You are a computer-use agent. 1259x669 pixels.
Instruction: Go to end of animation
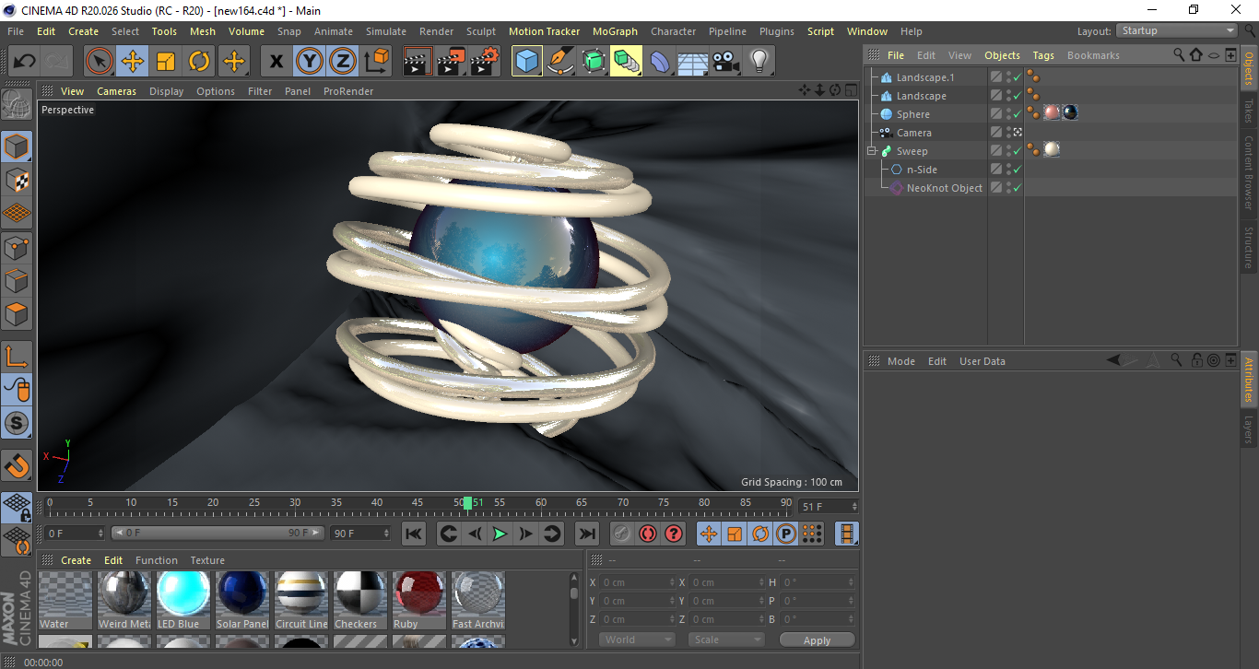pyautogui.click(x=586, y=534)
